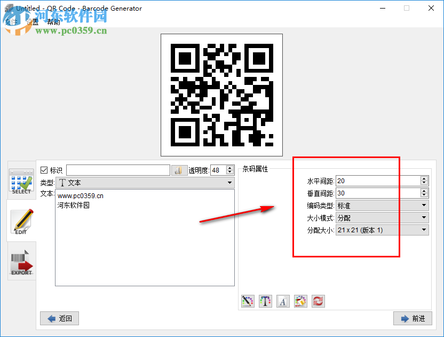The height and width of the screenshot is (337, 444).
Task: Click the pen color editor icon below barcode properties
Action: click(x=248, y=301)
